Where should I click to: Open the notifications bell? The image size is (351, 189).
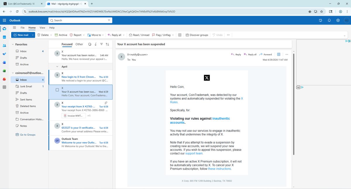click(329, 20)
